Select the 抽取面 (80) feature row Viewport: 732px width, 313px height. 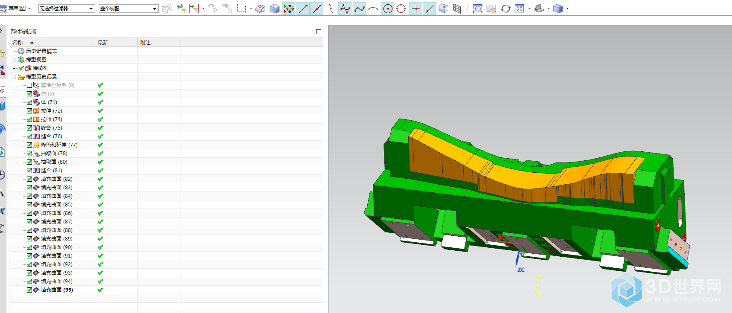click(166, 162)
